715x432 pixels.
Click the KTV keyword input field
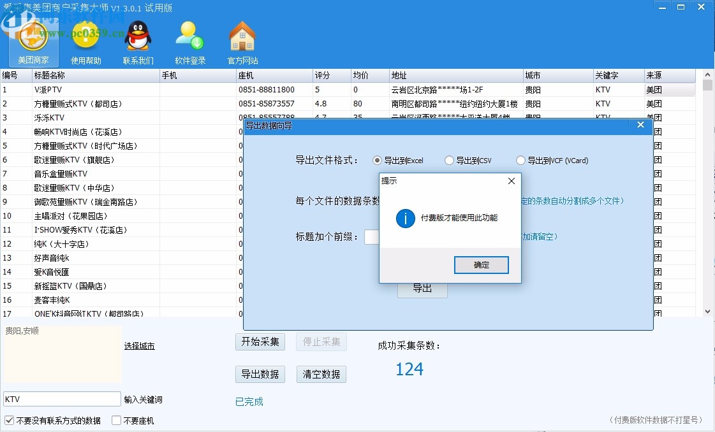click(x=61, y=398)
